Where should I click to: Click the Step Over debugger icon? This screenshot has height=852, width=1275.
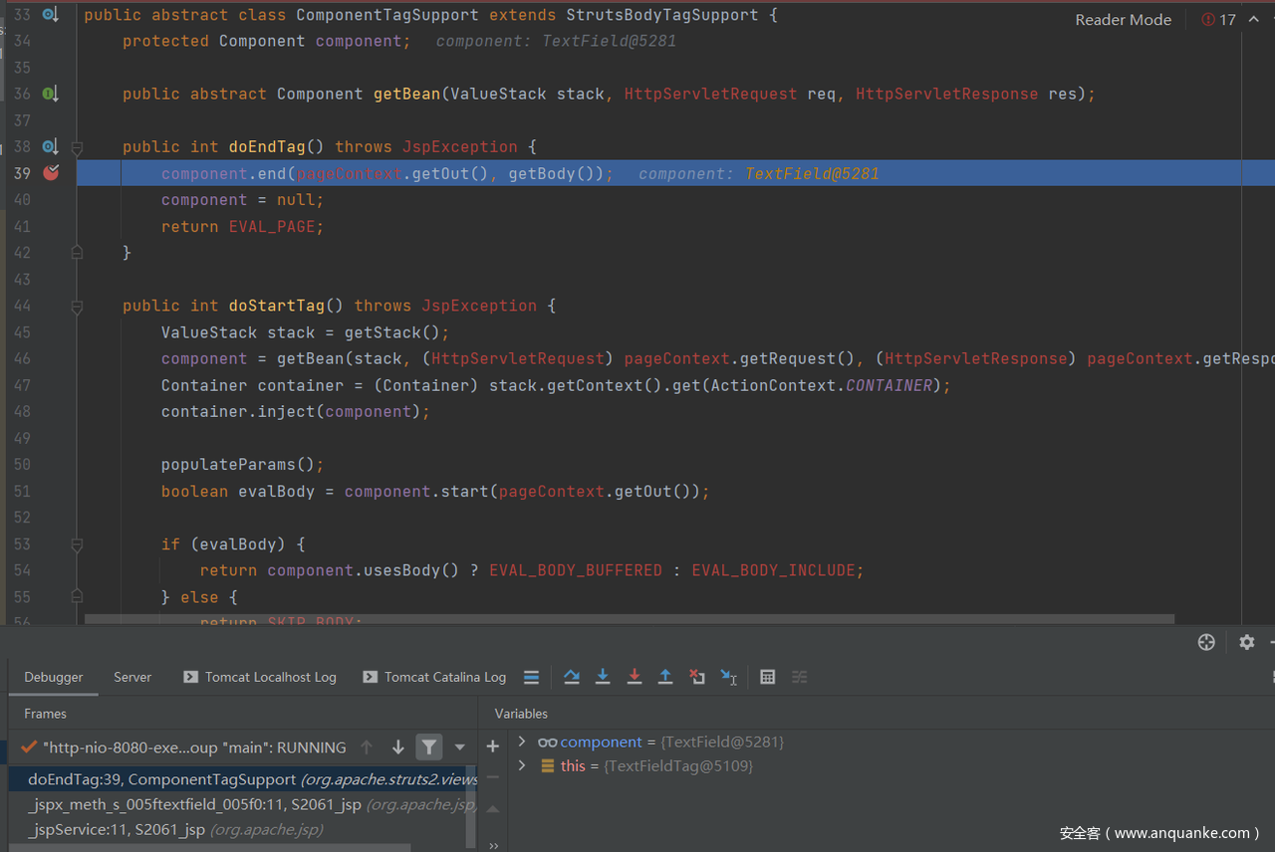572,677
